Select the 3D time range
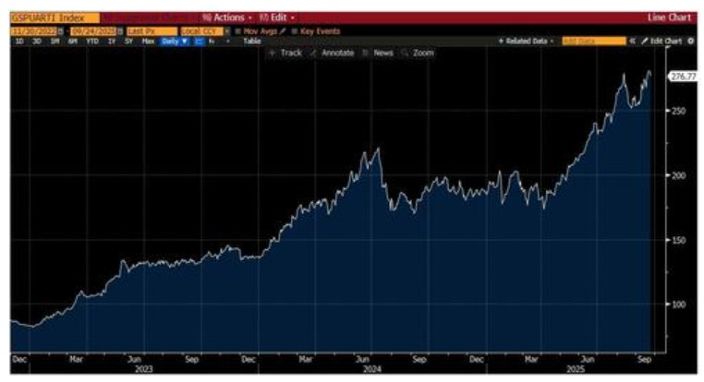 (37, 42)
